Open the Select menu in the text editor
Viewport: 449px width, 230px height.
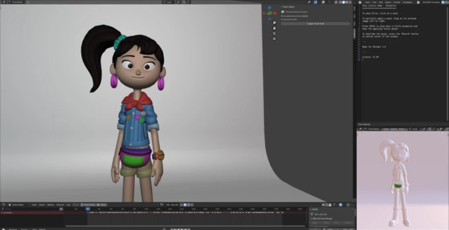[388, 2]
